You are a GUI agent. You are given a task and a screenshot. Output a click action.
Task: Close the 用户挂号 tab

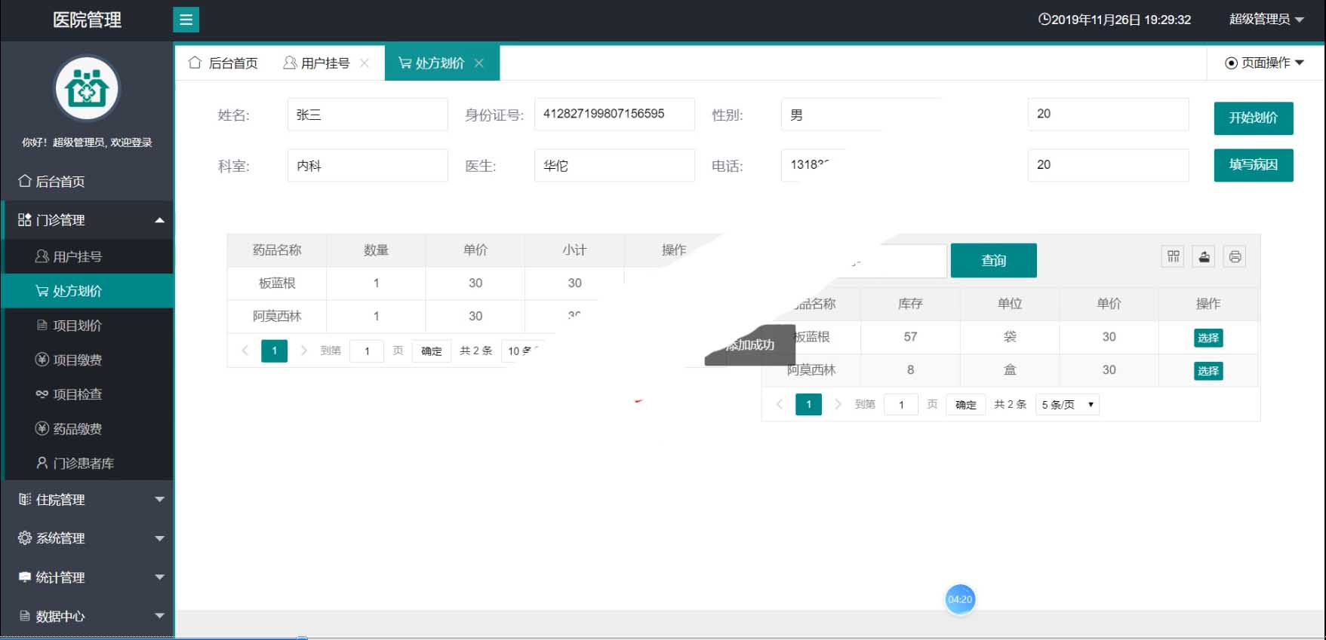click(365, 63)
